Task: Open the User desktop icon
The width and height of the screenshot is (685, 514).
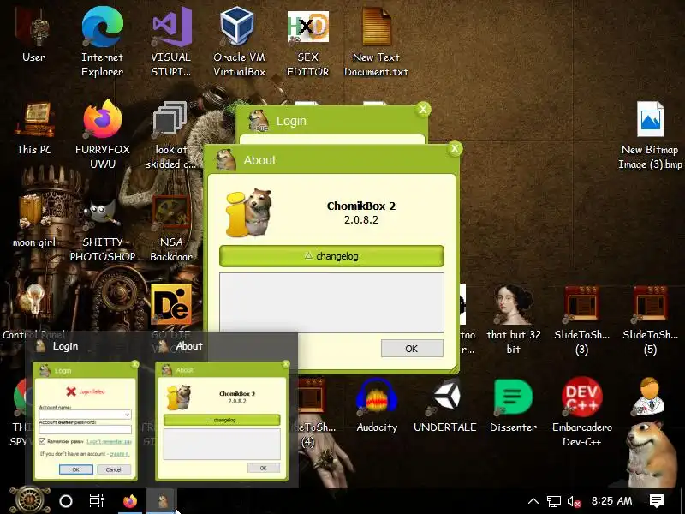Action: click(33, 36)
